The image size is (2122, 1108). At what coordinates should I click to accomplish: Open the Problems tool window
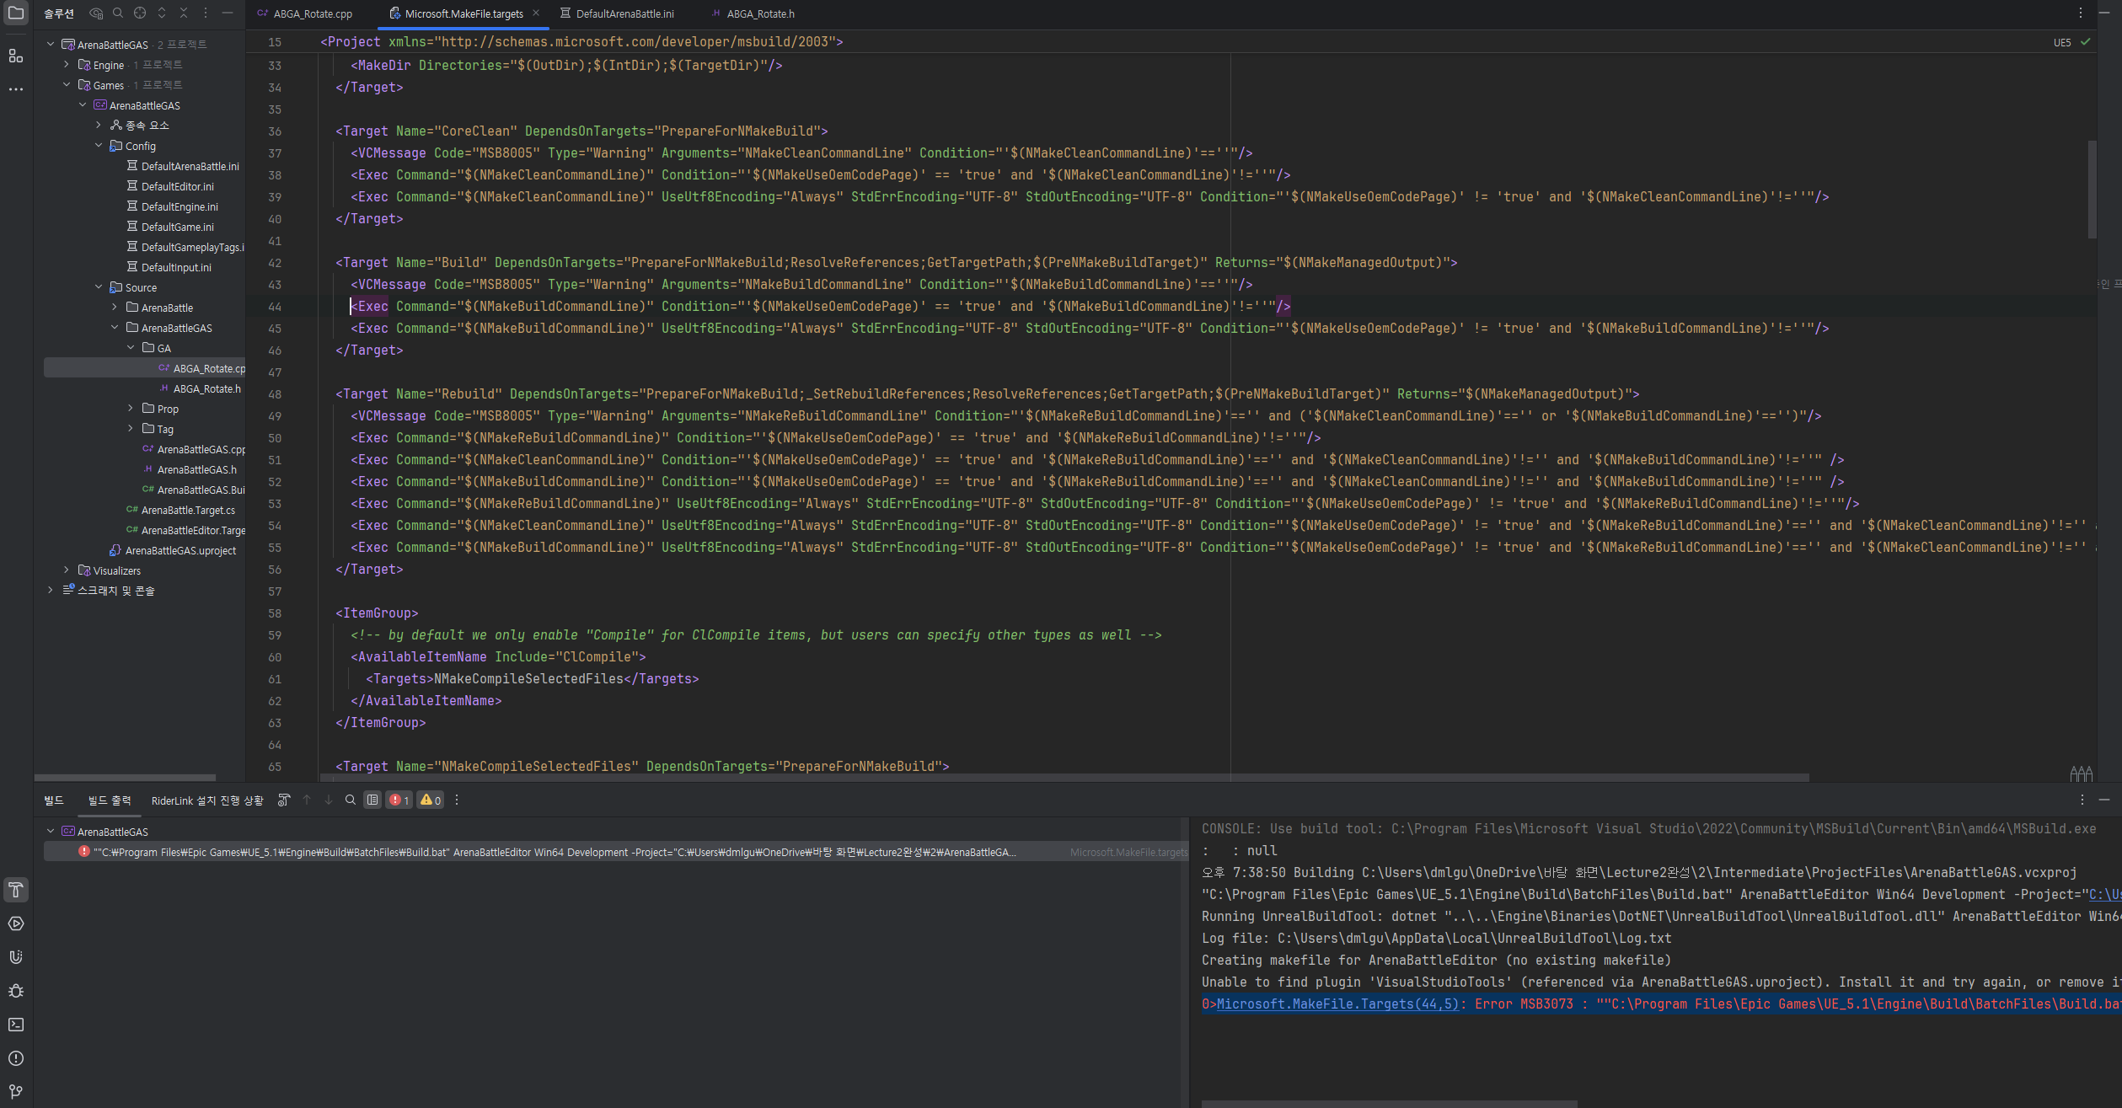coord(15,1058)
